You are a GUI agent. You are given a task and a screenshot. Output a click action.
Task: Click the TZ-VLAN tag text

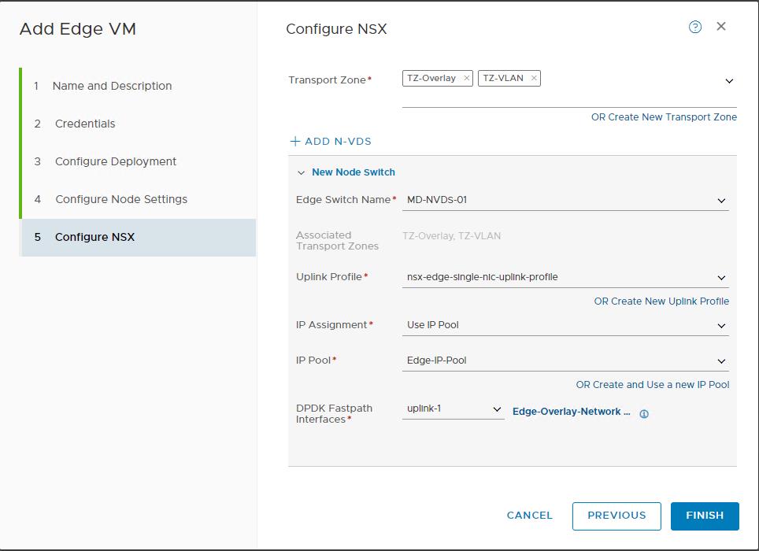[503, 78]
